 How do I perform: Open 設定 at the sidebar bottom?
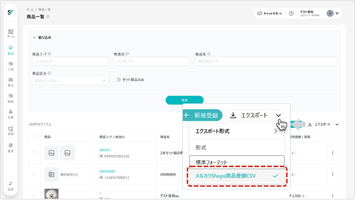pos(11,186)
